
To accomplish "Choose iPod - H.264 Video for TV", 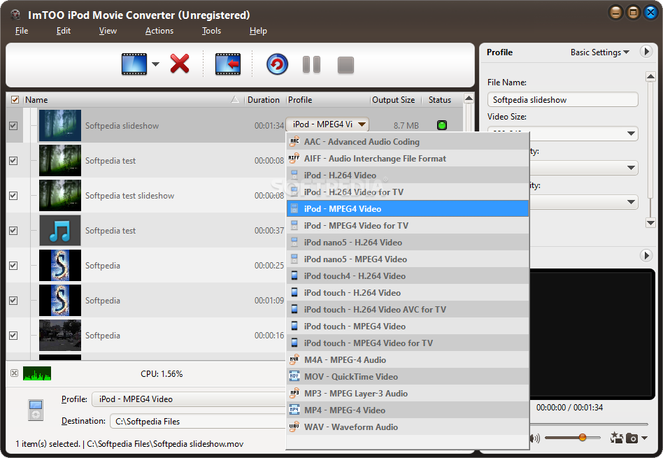I will [x=408, y=192].
